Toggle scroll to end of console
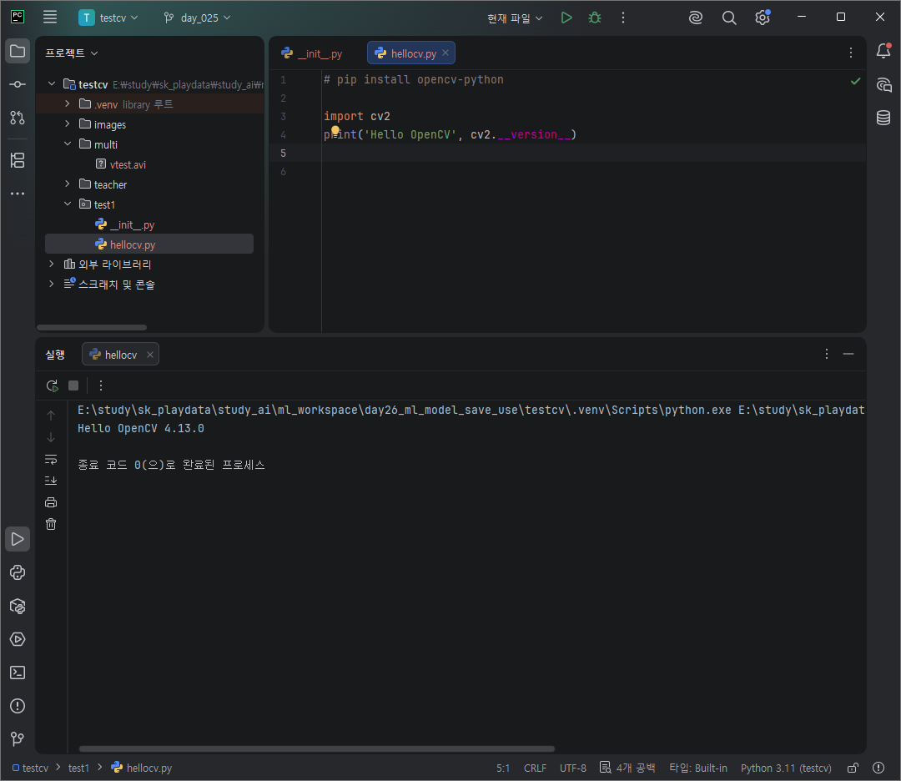901x781 pixels. 51,481
